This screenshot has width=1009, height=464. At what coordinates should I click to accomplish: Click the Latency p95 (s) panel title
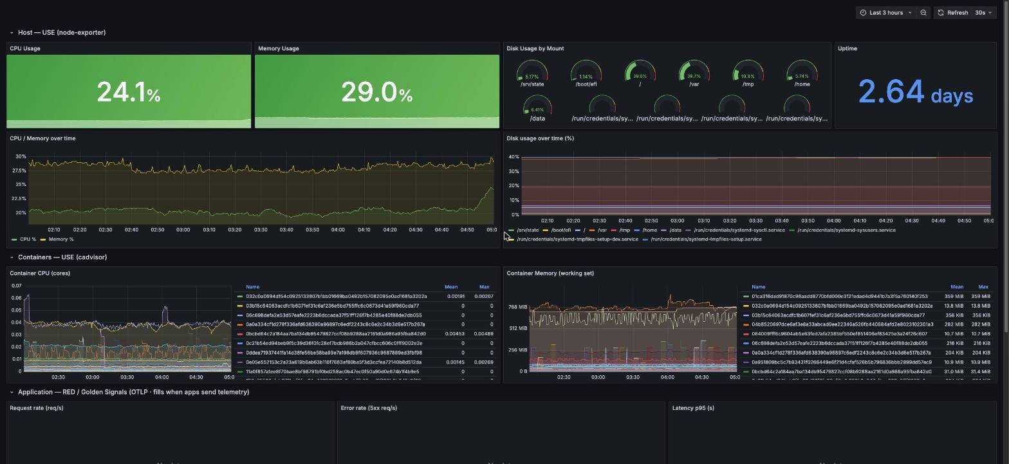(693, 408)
